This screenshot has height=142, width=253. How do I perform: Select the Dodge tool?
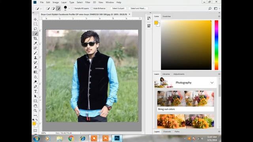point(35,82)
